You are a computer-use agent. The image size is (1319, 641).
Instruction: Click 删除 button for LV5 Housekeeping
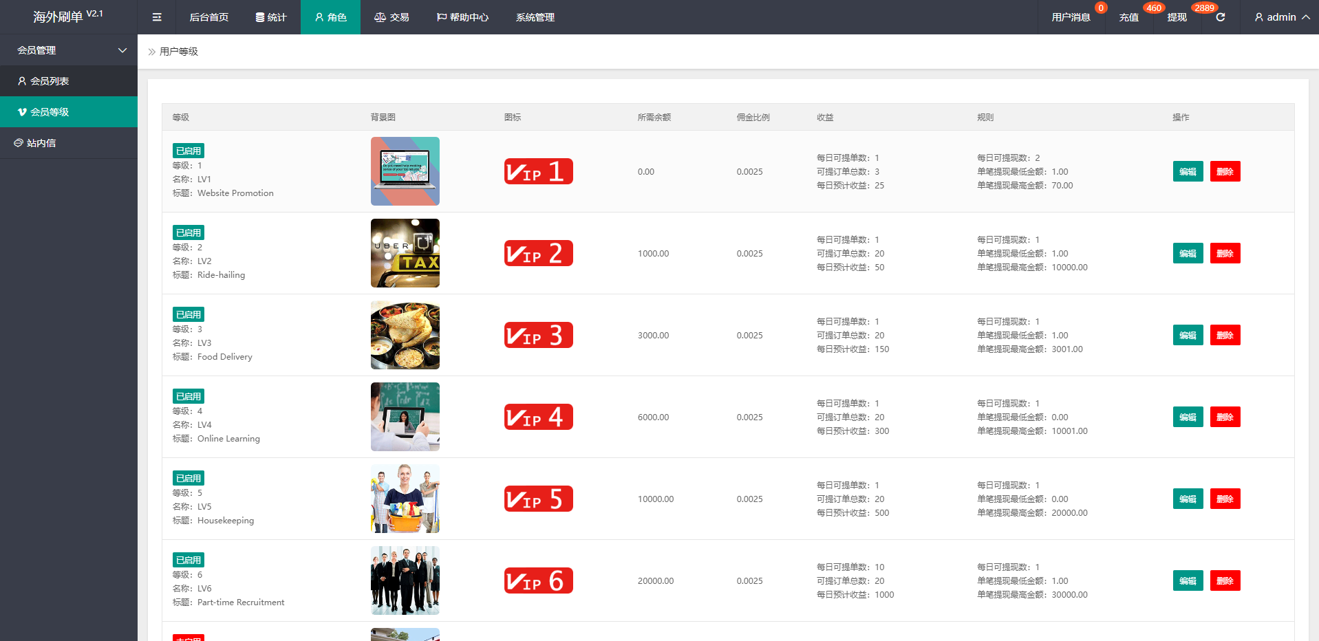(1225, 499)
